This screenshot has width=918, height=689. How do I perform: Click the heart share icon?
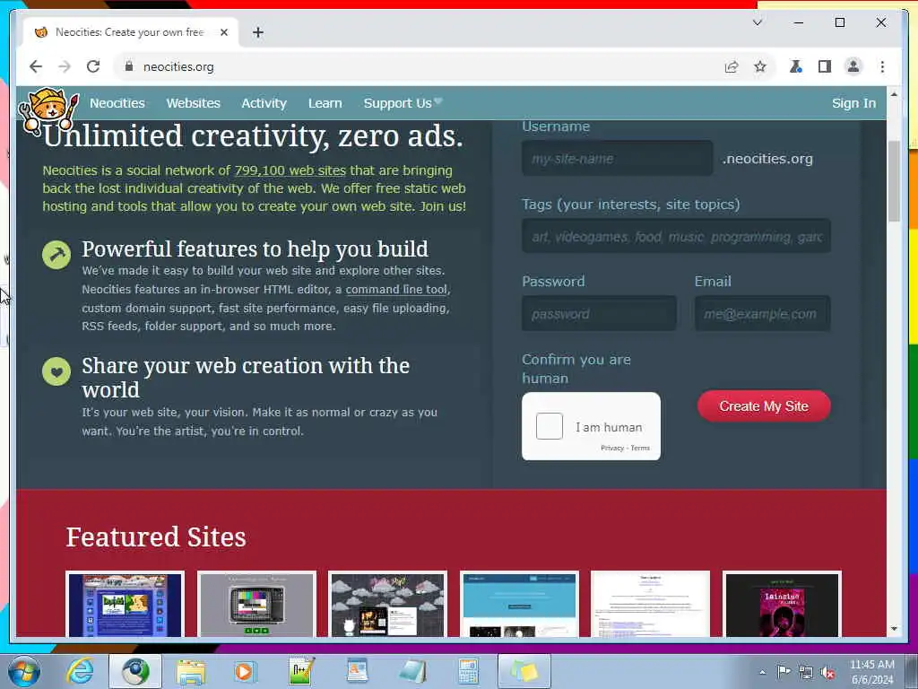(x=56, y=371)
